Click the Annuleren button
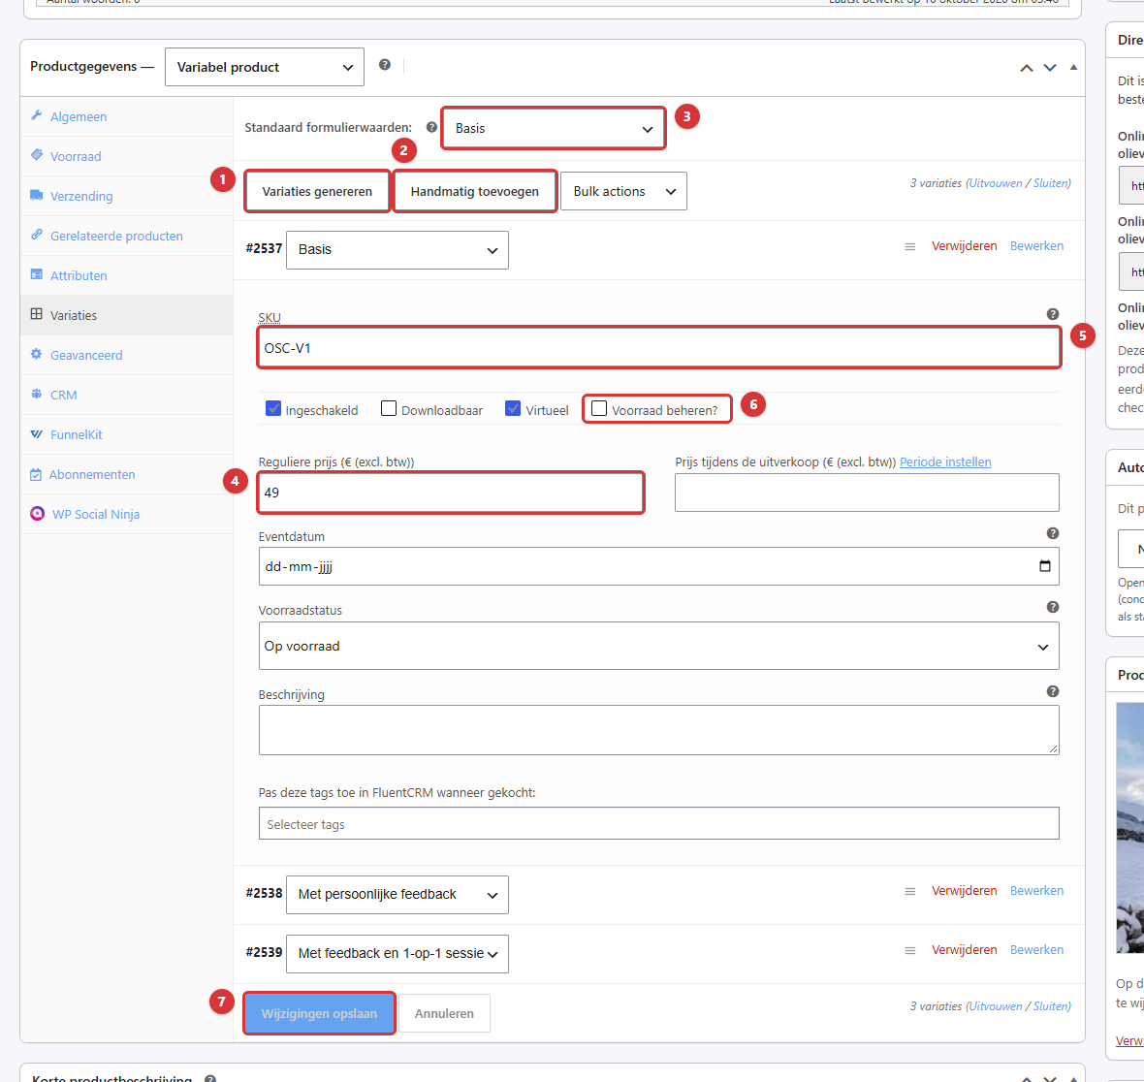Image resolution: width=1144 pixels, height=1082 pixels. point(444,1013)
